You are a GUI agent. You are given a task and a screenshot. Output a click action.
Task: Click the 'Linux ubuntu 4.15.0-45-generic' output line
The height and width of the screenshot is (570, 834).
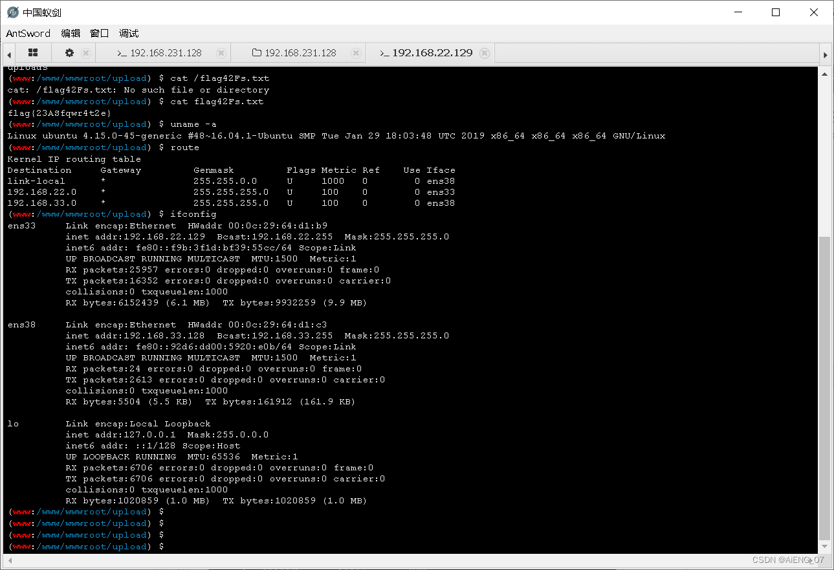(336, 136)
